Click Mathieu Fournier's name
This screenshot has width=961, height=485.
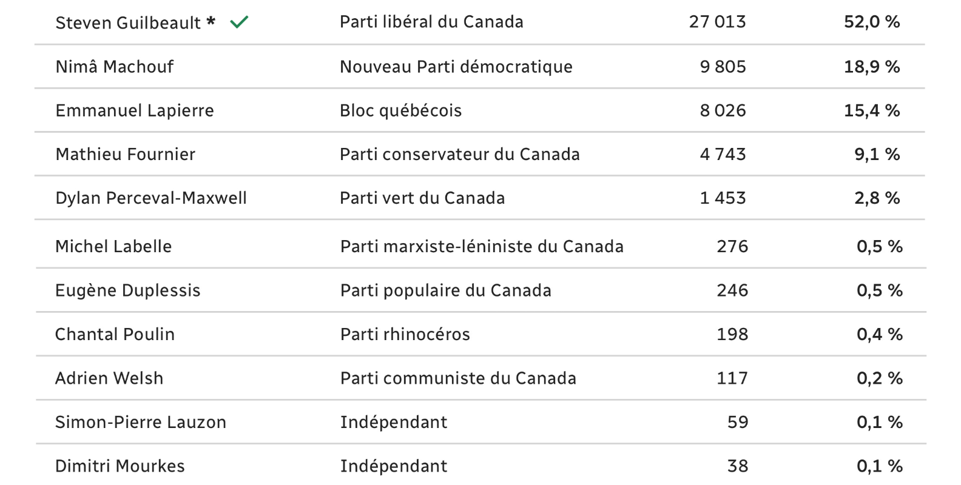(126, 154)
